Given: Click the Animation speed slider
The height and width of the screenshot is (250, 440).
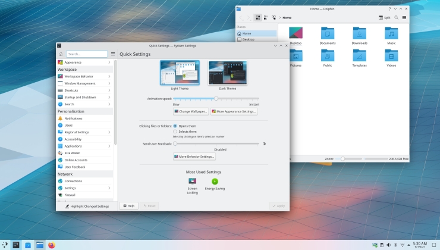Looking at the screenshot, I should coord(216,98).
